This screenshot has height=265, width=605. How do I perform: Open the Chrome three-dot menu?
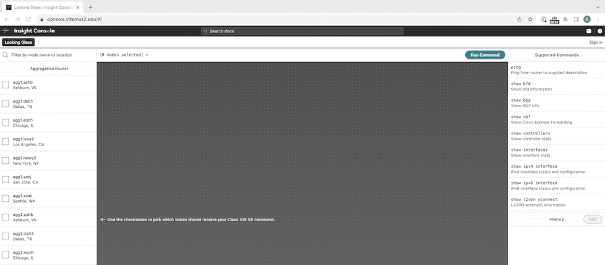pos(598,20)
